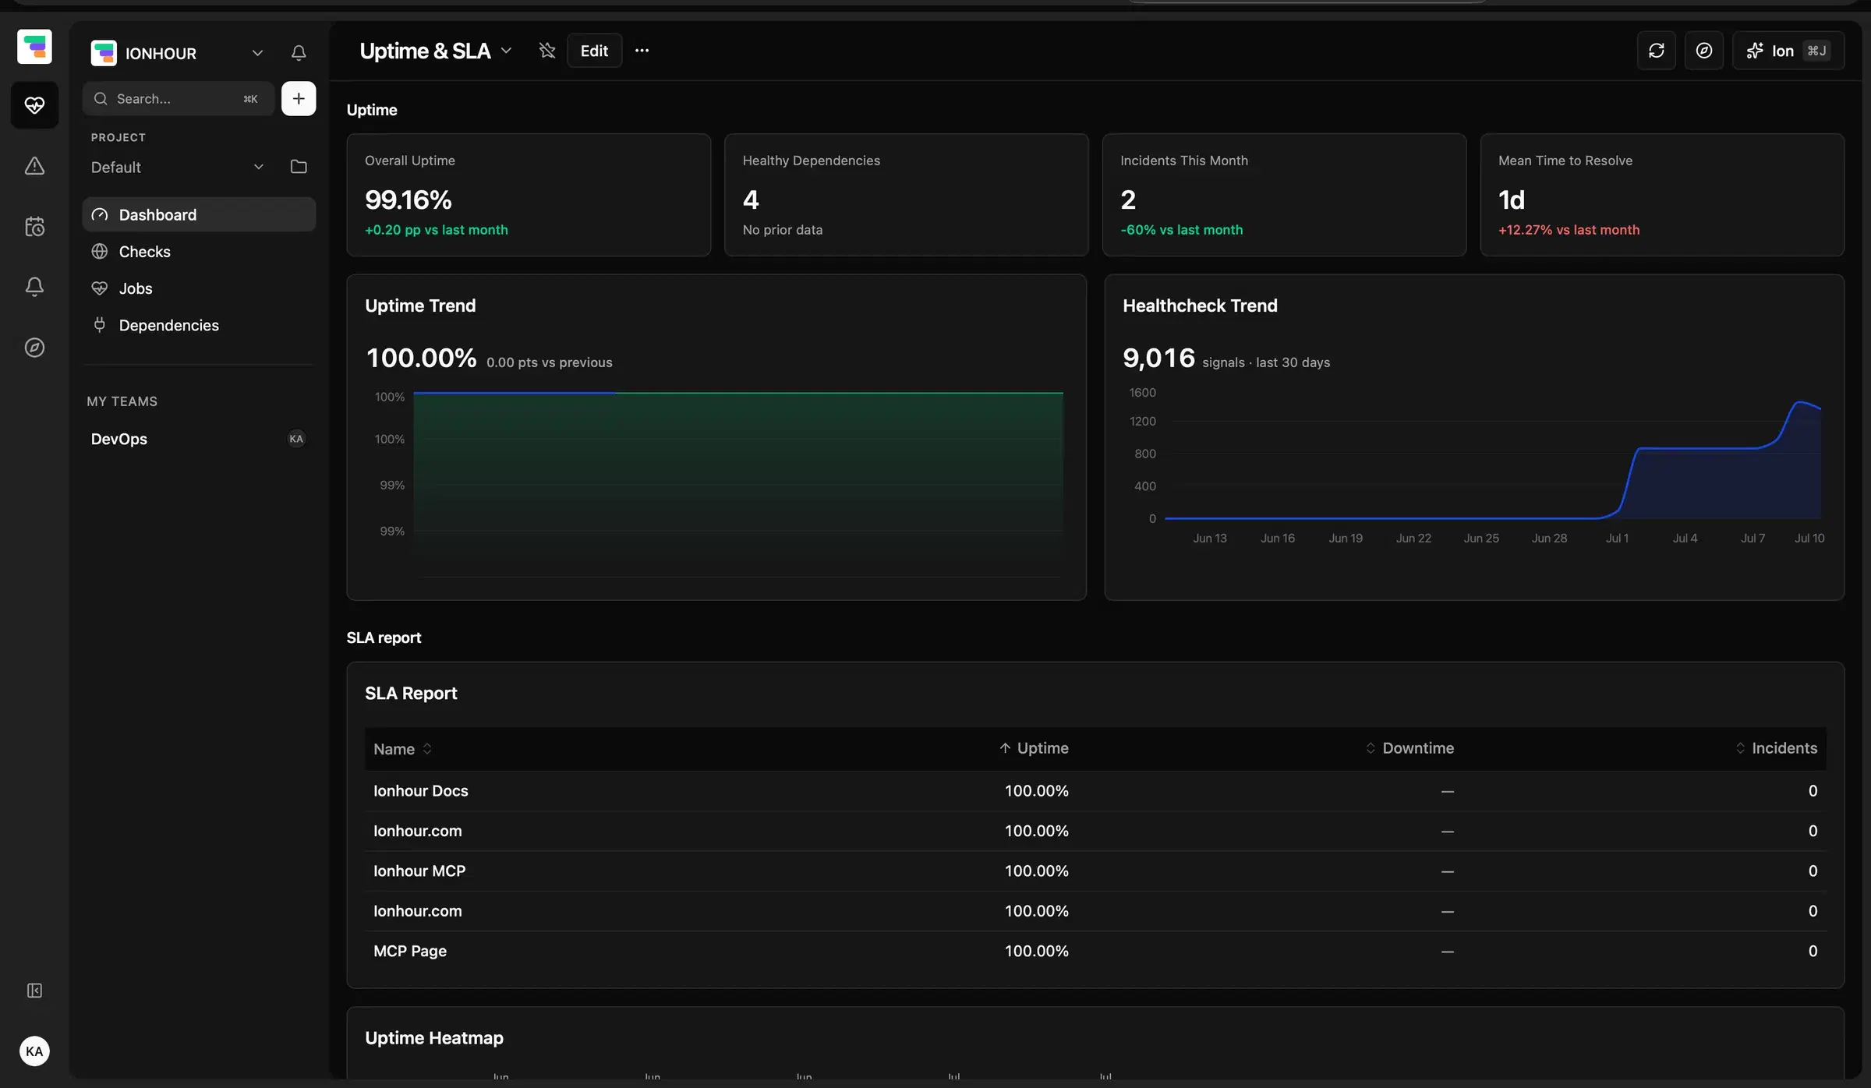Focus the Search input field
This screenshot has width=1871, height=1088.
coord(178,99)
